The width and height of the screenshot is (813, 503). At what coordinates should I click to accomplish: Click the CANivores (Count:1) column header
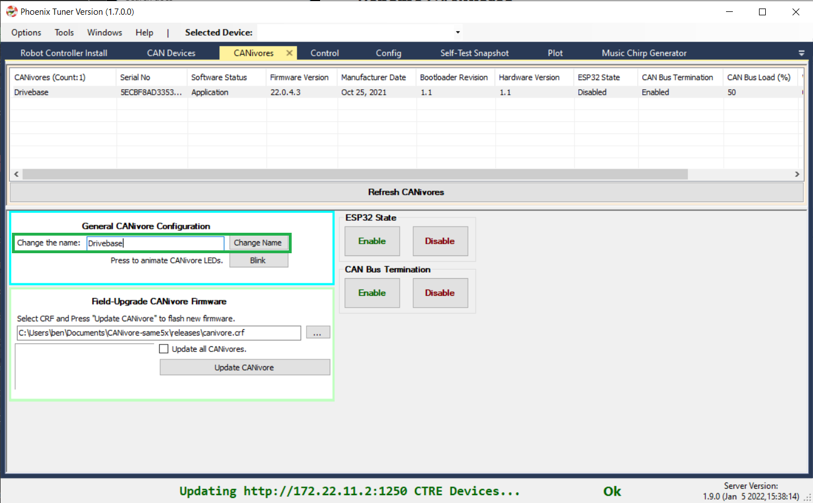pyautogui.click(x=63, y=77)
